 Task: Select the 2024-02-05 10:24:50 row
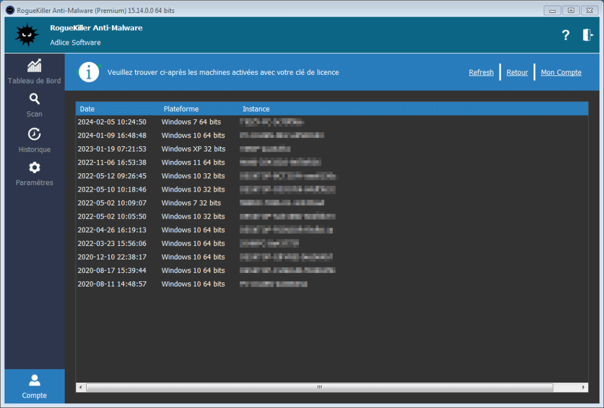(x=112, y=122)
